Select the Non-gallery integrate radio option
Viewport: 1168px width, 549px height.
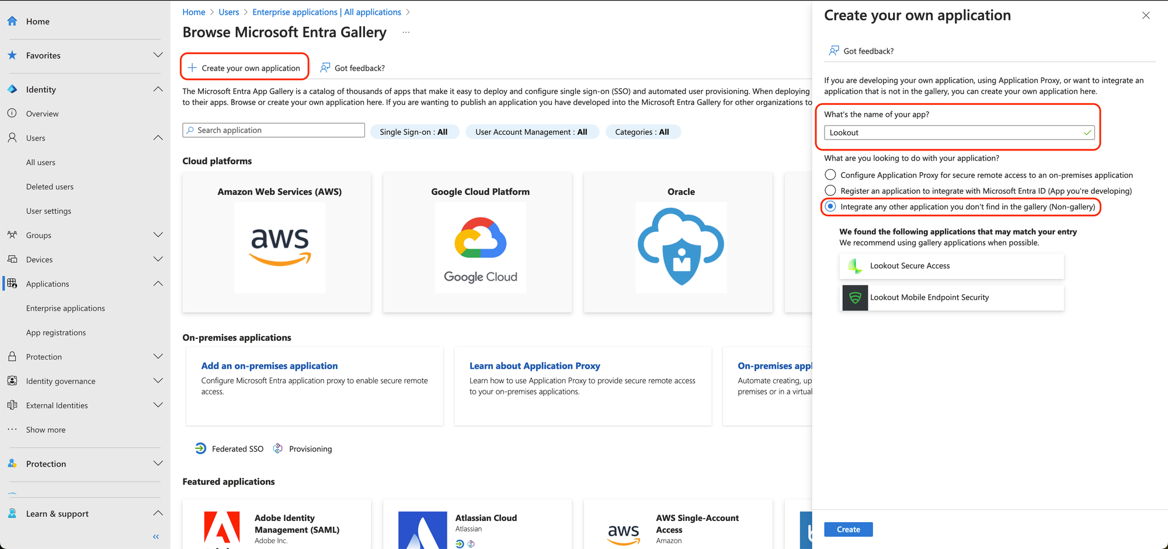(x=830, y=207)
